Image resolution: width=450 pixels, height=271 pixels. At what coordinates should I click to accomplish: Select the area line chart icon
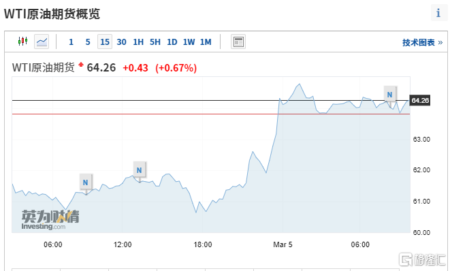42,42
